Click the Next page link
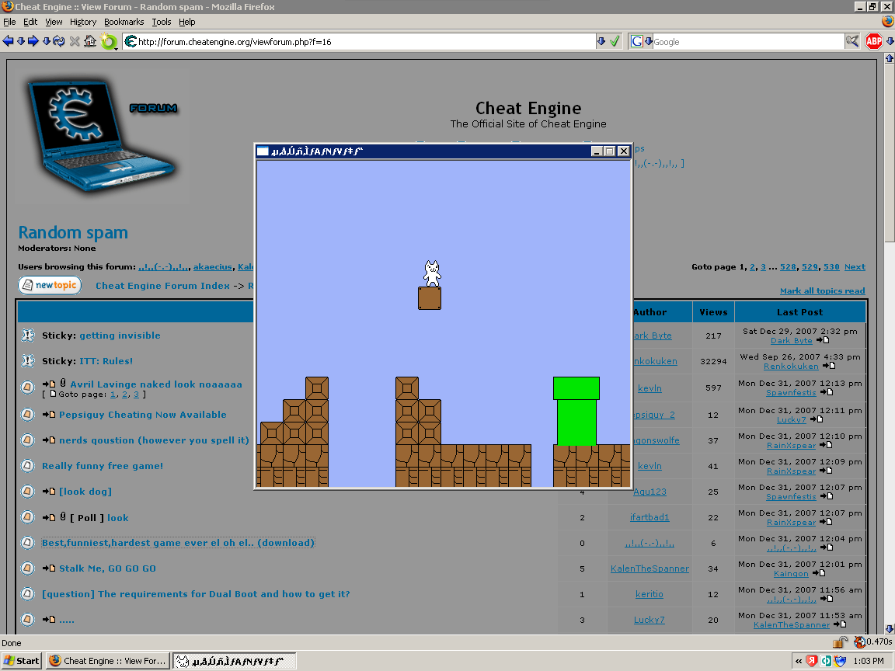895x671 pixels. click(855, 266)
